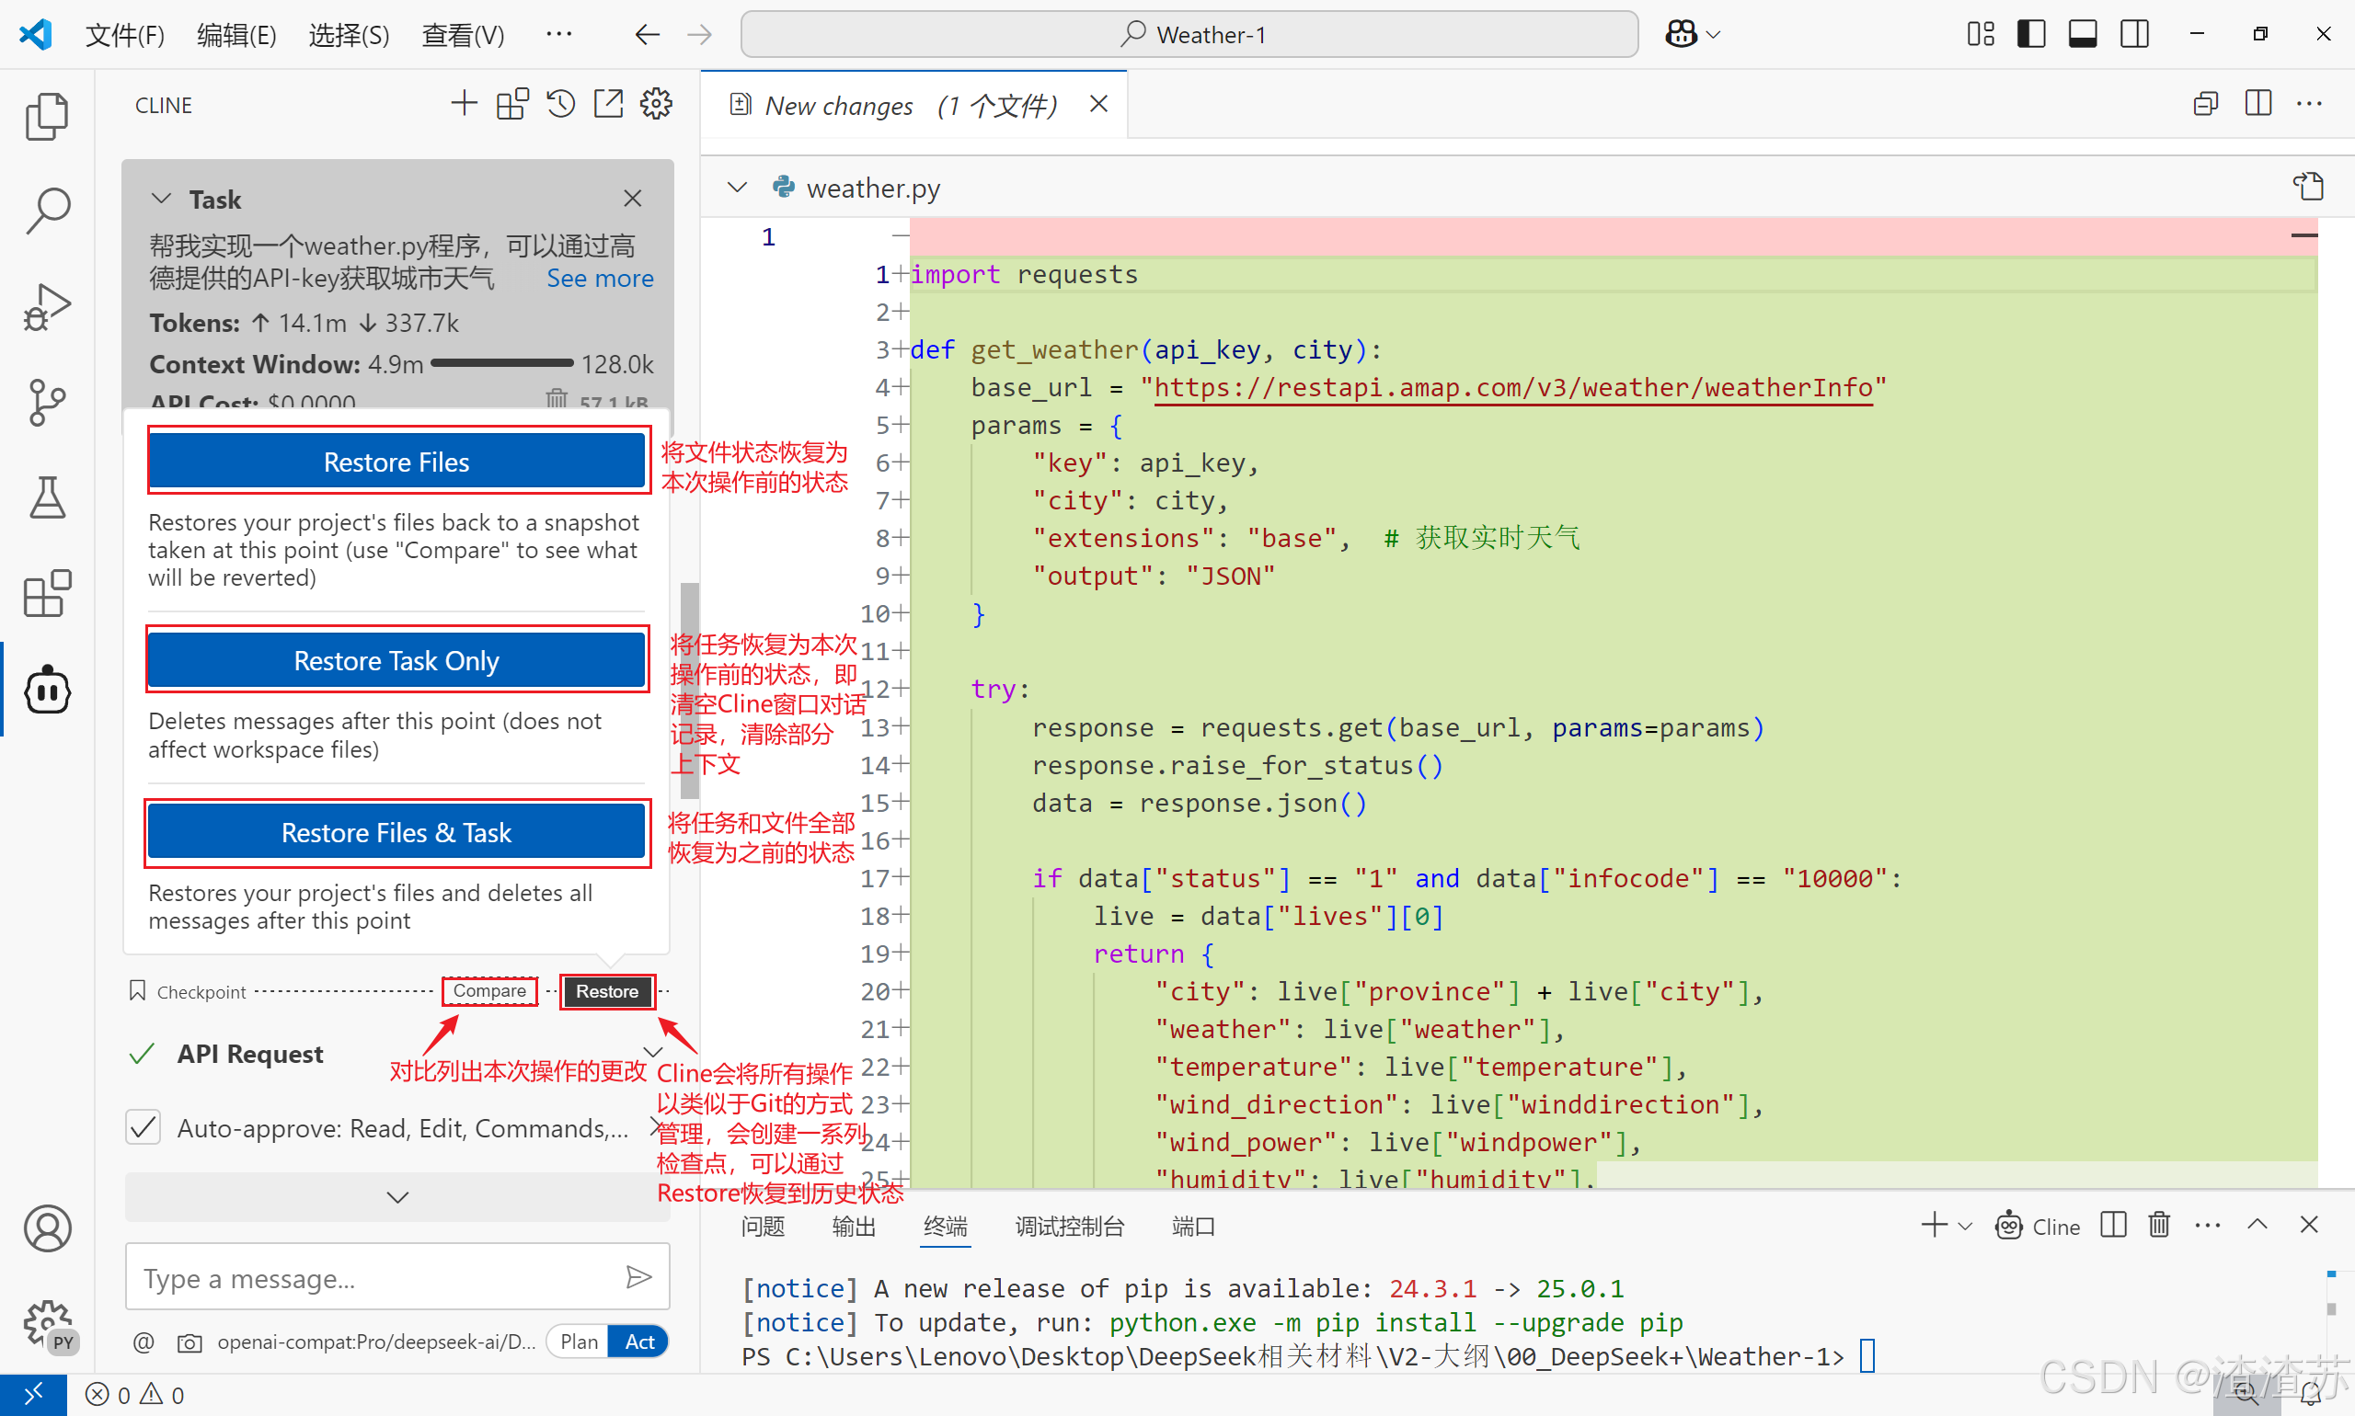Switch Cline to Plan mode
Screen dimensions: 2355x1416
579,1342
